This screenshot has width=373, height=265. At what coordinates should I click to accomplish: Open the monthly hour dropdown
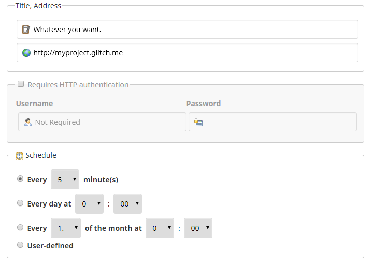point(160,228)
